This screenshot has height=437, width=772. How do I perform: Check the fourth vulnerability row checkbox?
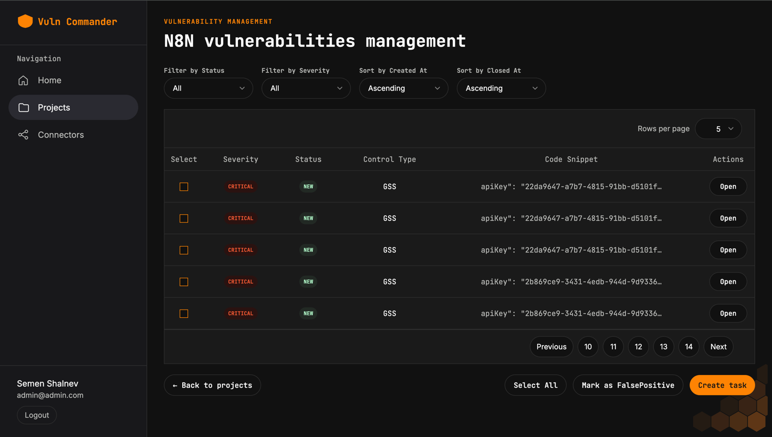[x=184, y=282]
